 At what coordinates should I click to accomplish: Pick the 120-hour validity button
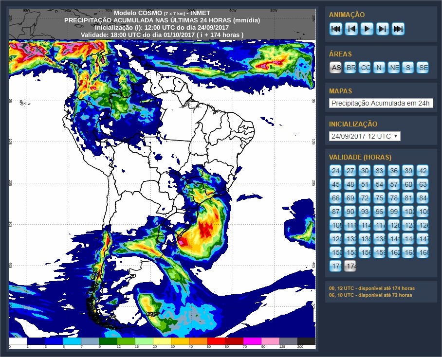pyautogui.click(x=394, y=225)
